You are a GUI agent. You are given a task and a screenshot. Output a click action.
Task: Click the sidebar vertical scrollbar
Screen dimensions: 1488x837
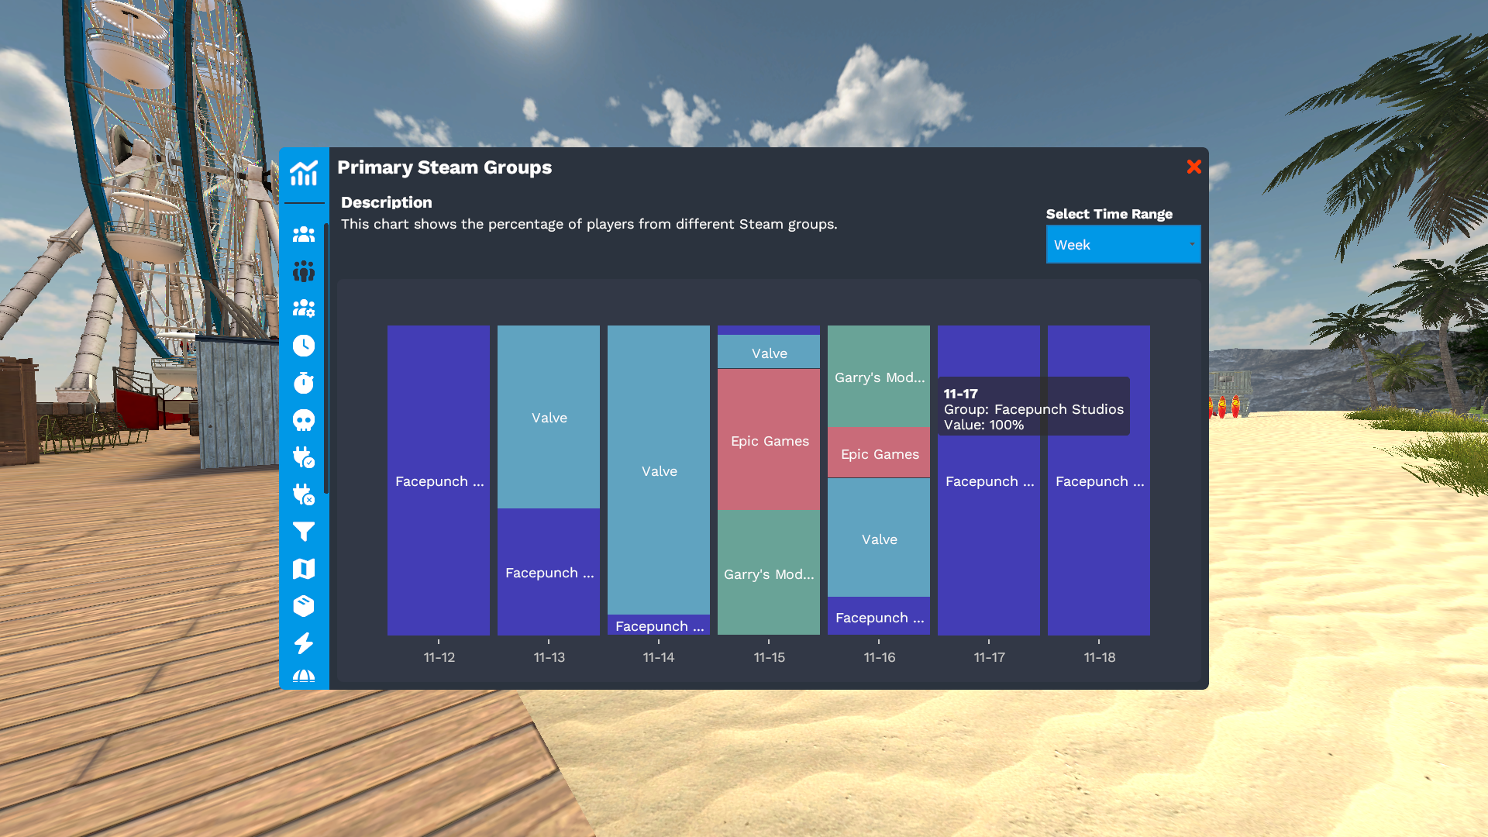(x=326, y=358)
